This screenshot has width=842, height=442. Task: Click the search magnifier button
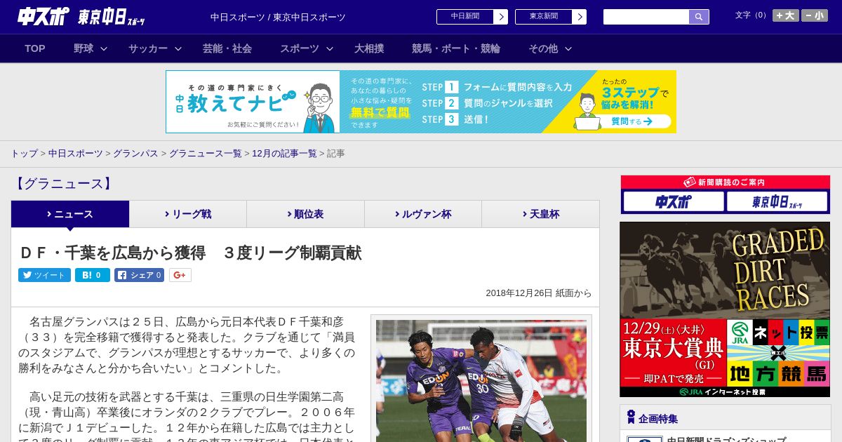click(699, 17)
